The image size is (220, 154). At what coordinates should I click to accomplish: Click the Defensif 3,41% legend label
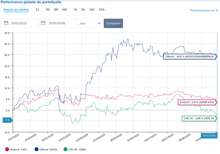pos(18,149)
